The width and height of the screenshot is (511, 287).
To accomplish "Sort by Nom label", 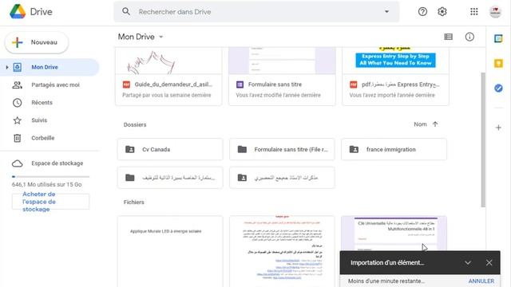I will point(420,124).
